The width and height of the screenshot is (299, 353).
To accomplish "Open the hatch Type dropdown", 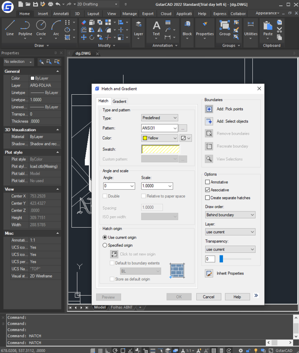I will point(160,118).
